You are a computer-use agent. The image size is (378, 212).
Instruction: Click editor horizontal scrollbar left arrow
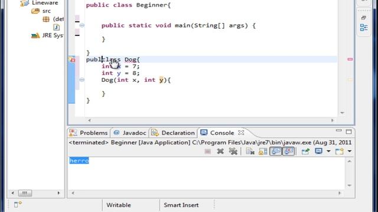pos(89,120)
